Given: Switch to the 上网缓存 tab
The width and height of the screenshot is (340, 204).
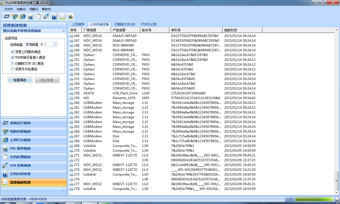Looking at the screenshot, I should pos(78,24).
